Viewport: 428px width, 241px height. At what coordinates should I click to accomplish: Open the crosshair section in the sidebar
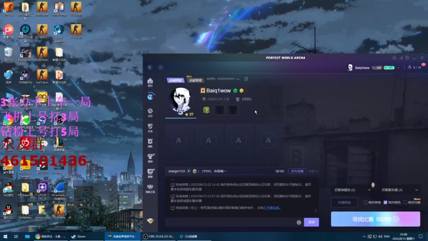150,111
